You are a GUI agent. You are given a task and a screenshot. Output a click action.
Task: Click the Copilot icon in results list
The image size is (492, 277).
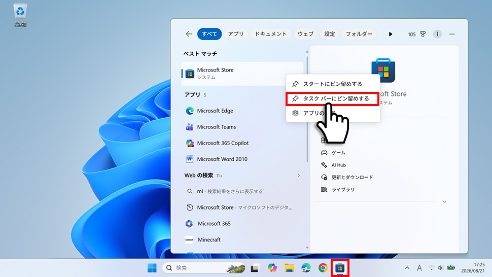tap(190, 143)
